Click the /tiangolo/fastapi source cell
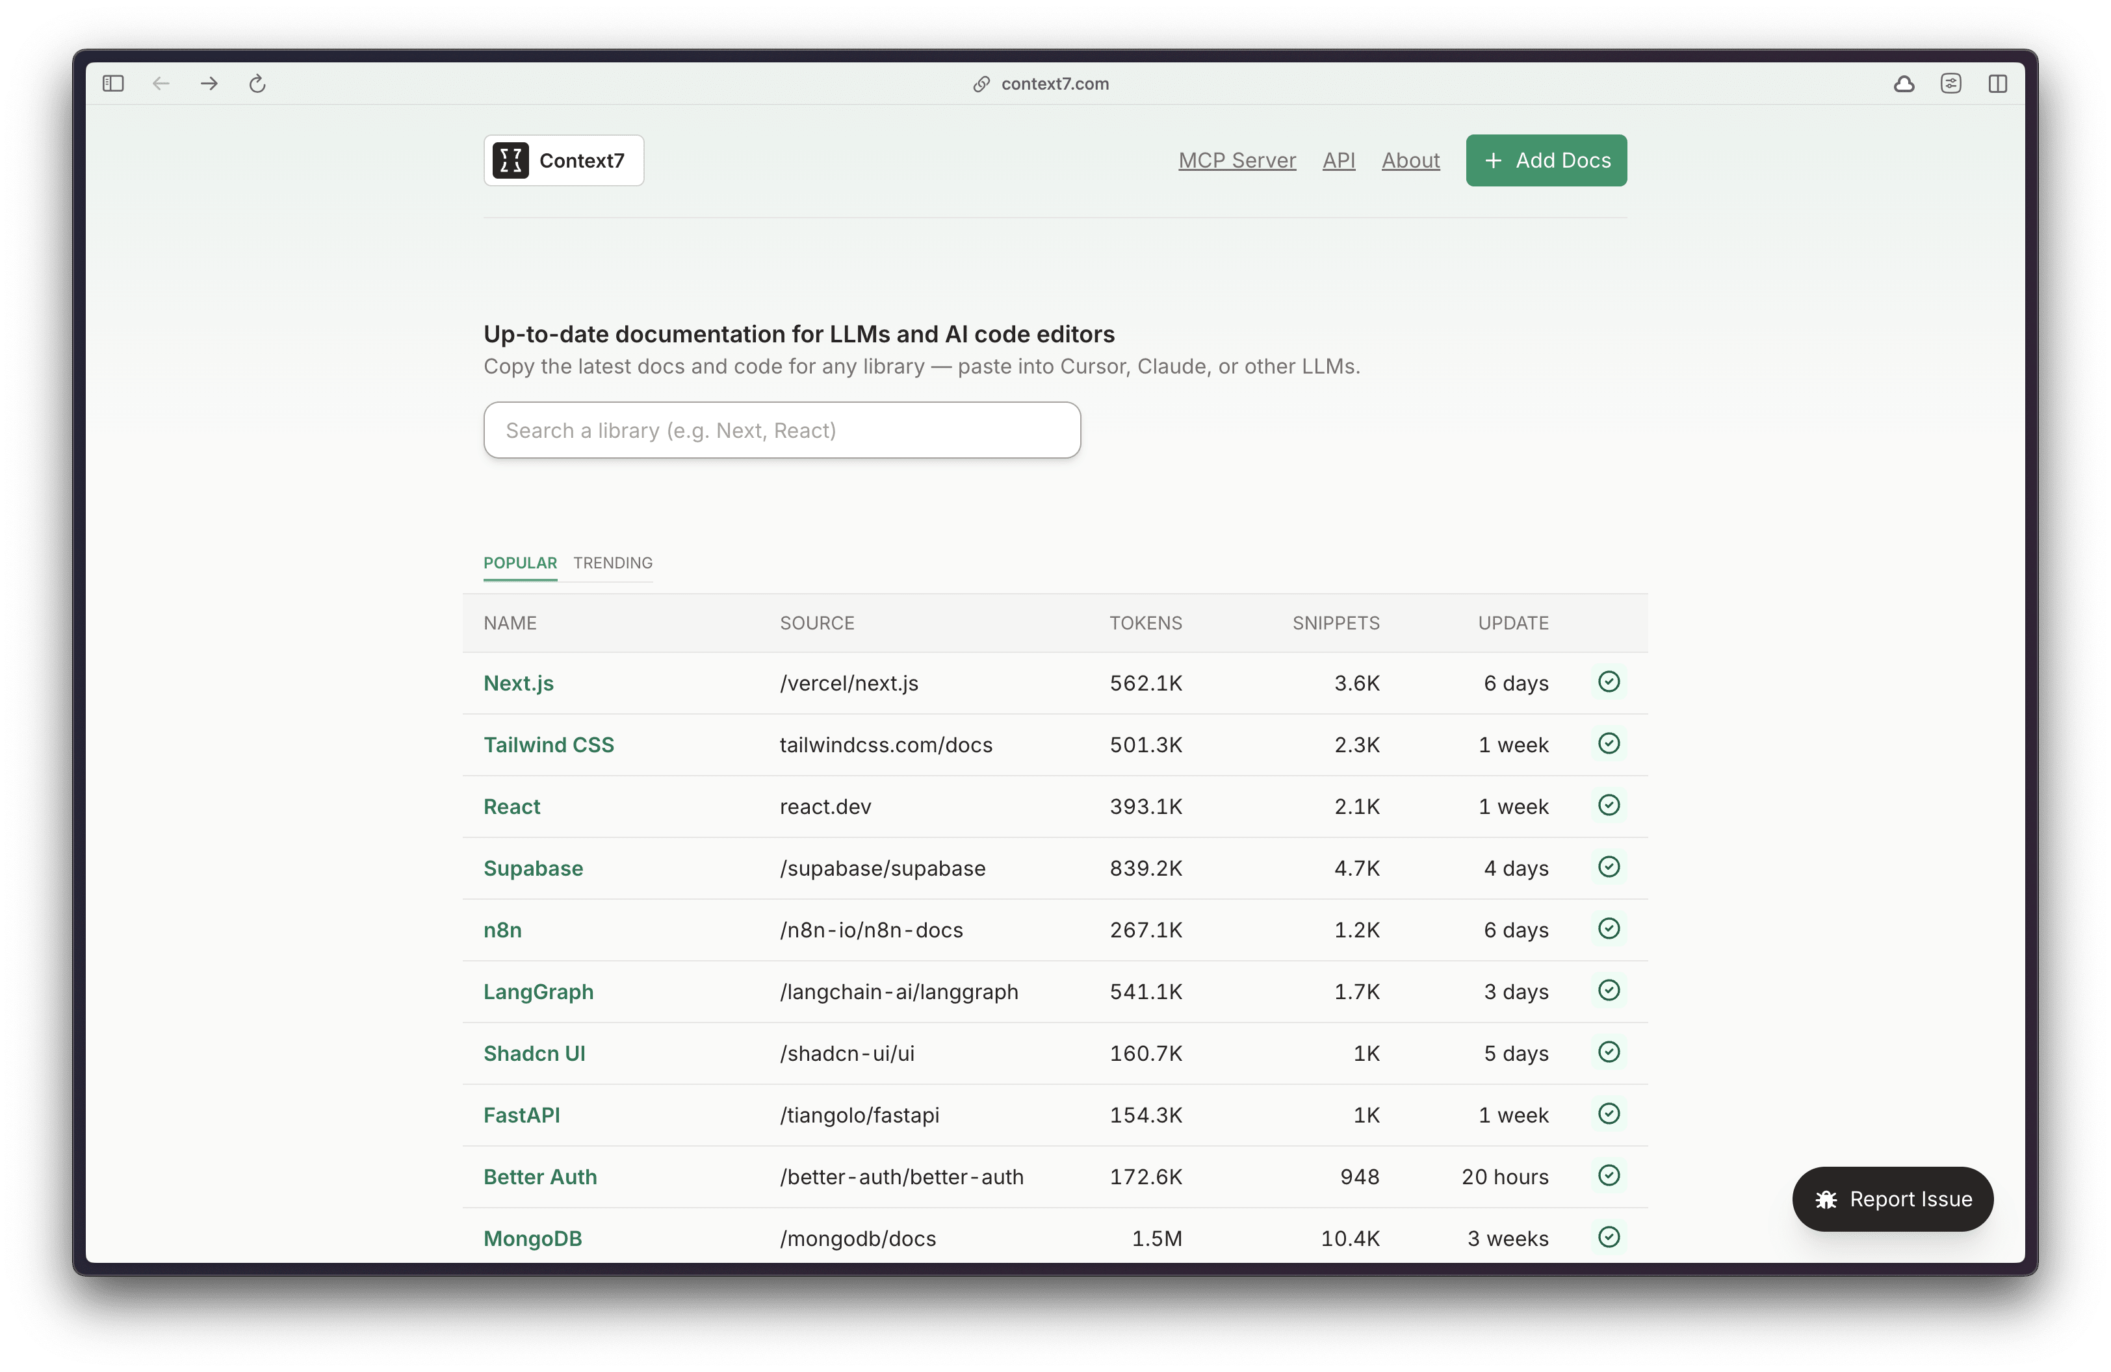Image resolution: width=2111 pixels, height=1372 pixels. click(x=859, y=1115)
